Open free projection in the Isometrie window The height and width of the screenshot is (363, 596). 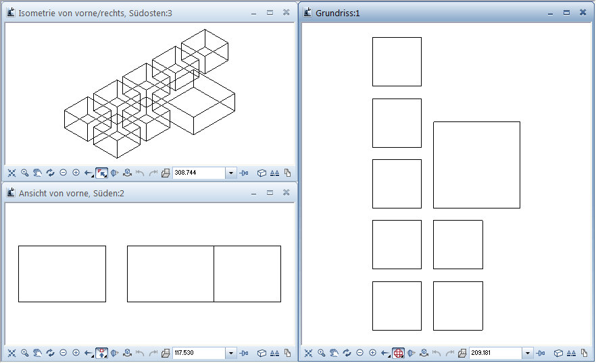(114, 173)
